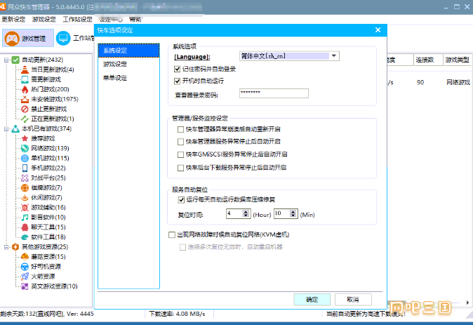Viewport: 473px width, 325px height.
Task: Select the 对战平台(25) icon
Action: (x=25, y=178)
